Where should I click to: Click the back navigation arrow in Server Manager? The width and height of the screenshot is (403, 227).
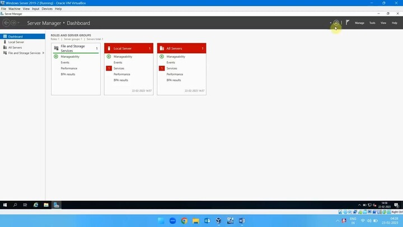pos(6,23)
